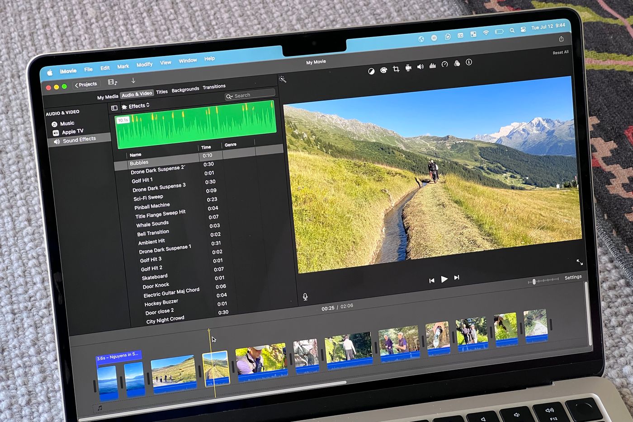Skip to the previous clip
Image resolution: width=633 pixels, height=422 pixels.
point(432,281)
